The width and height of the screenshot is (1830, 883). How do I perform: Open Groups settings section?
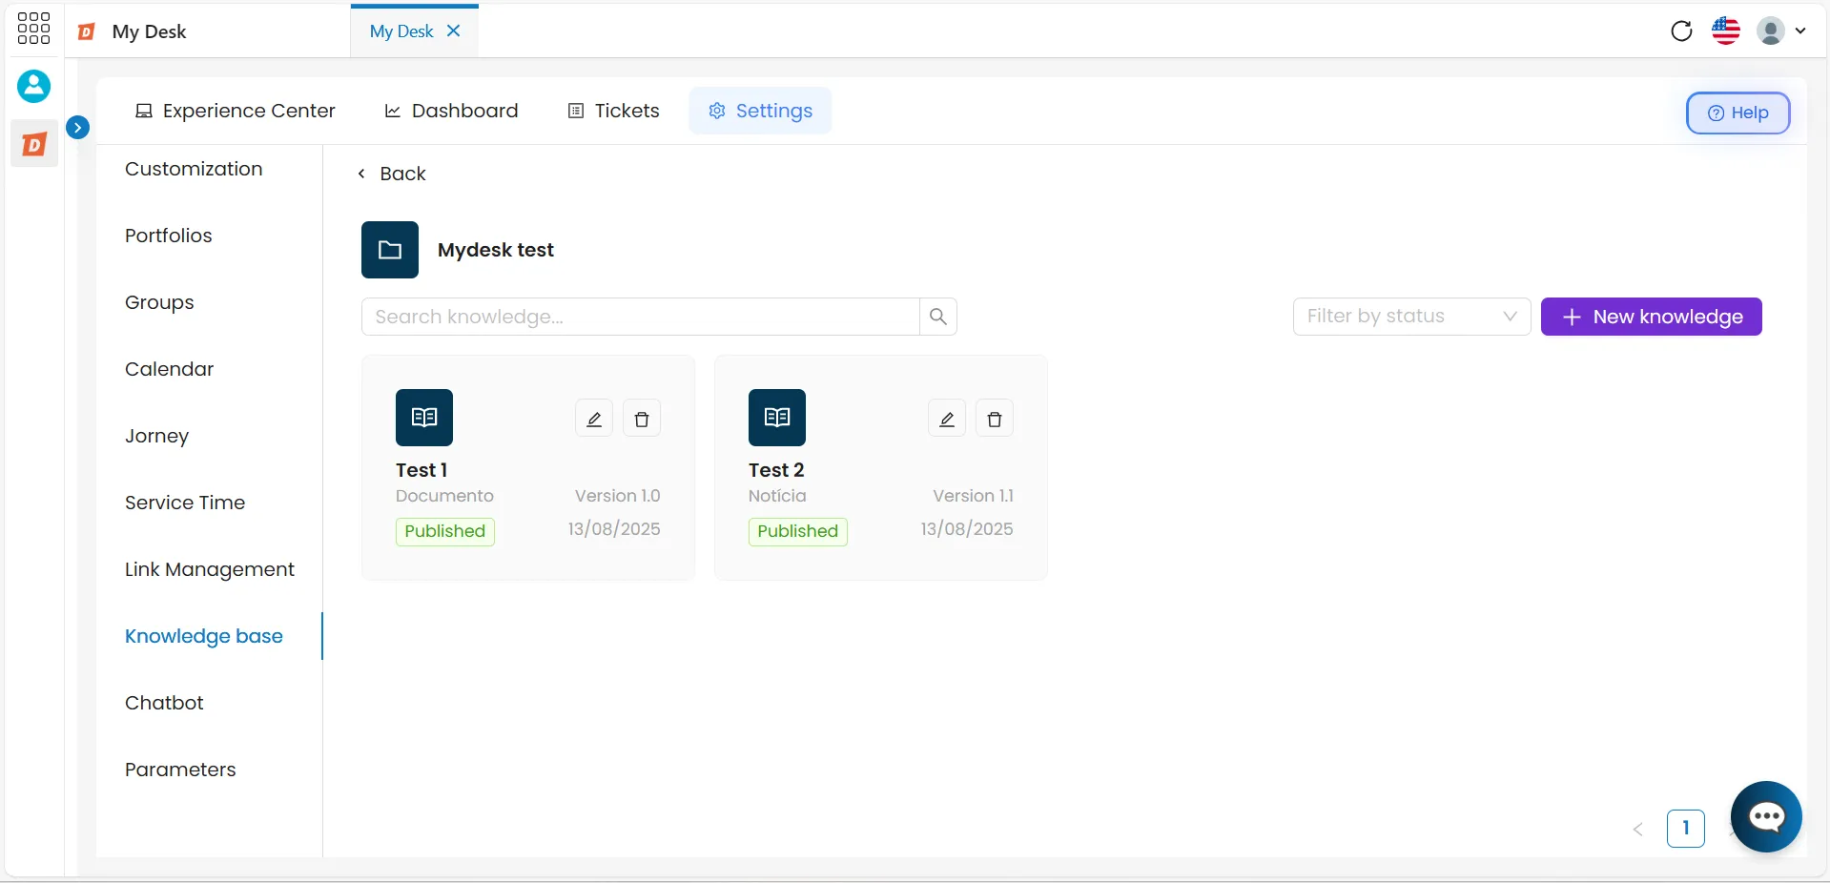(159, 302)
